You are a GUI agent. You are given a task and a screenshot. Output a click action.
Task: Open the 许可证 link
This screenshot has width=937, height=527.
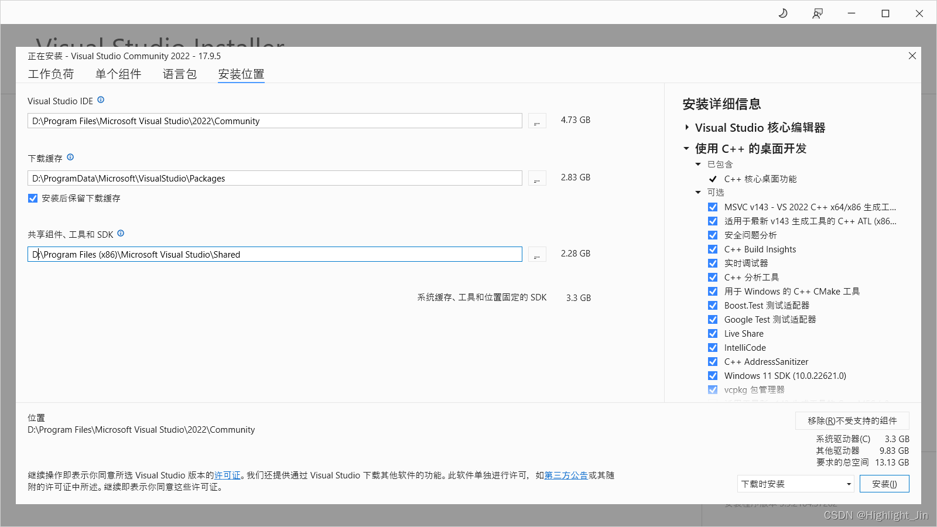click(227, 475)
